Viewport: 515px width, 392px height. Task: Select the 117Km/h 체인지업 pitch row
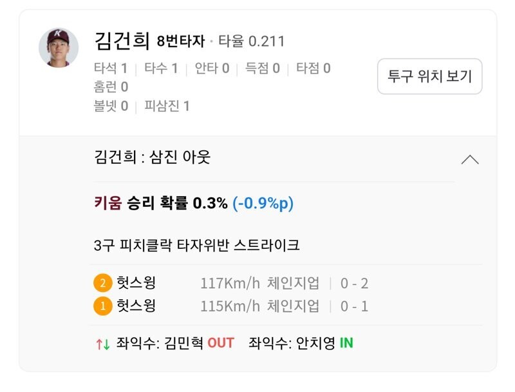coord(260,283)
